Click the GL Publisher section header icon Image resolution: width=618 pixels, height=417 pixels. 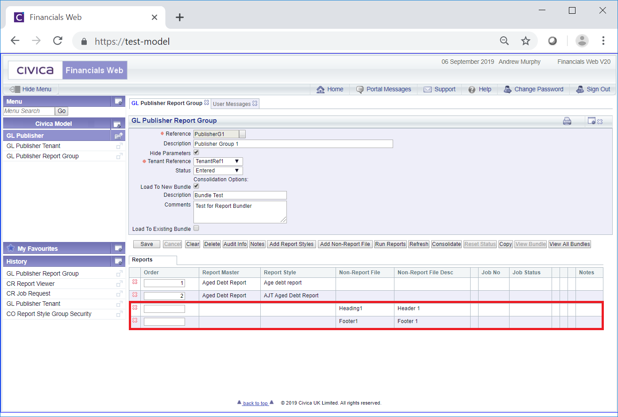[x=118, y=136]
